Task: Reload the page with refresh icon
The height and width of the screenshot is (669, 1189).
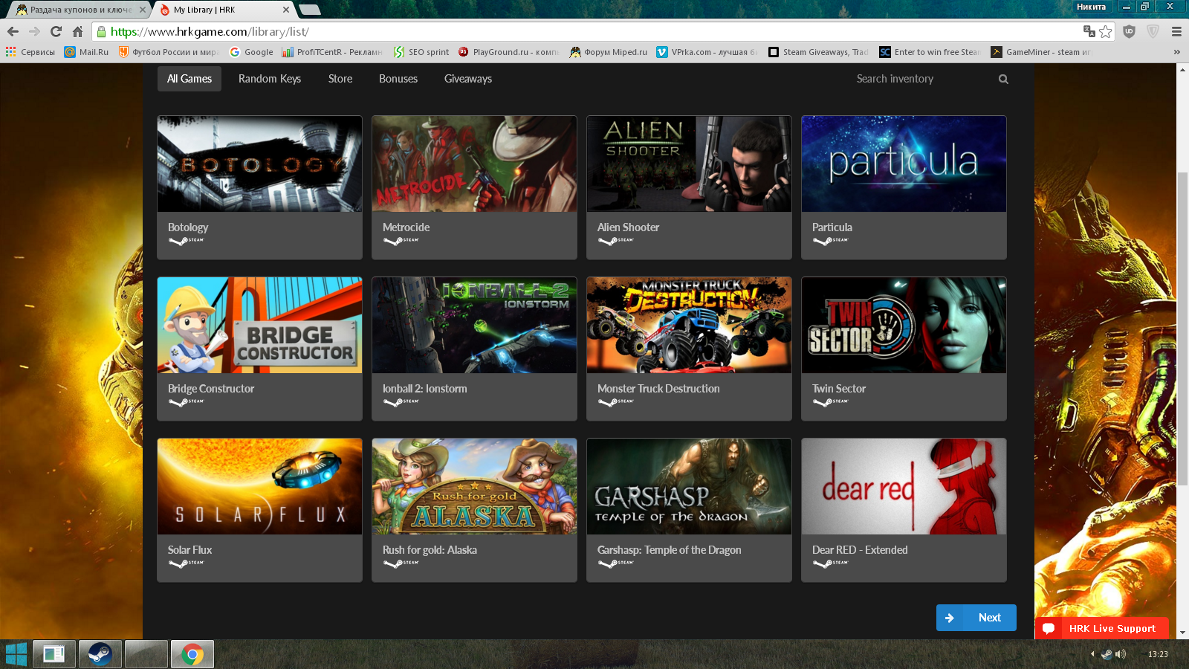Action: [56, 31]
